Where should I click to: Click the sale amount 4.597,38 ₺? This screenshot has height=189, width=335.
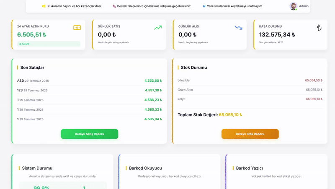coord(153,90)
